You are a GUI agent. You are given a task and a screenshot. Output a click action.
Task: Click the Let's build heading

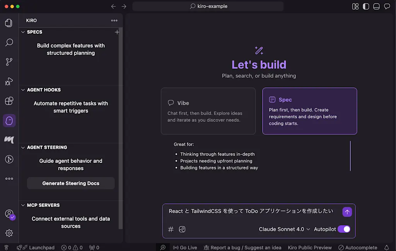259,65
